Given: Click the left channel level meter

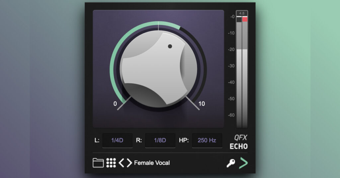Looking at the screenshot, I should coord(239,72).
